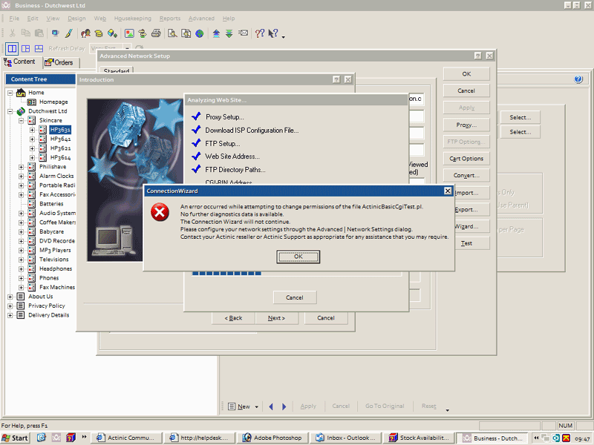This screenshot has height=445, width=594.
Task: Click the printer icon in toolbar
Action: 156,33
